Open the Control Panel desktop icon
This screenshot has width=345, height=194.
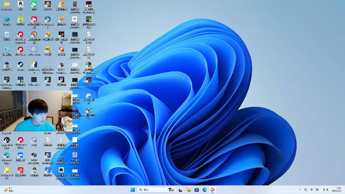click(x=7, y=50)
